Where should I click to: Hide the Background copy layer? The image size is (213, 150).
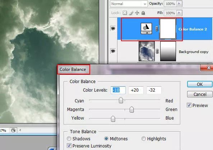click(x=113, y=51)
